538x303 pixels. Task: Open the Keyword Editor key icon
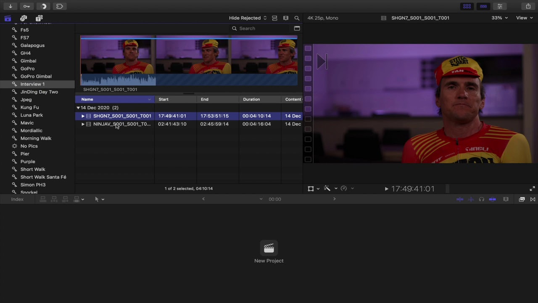[26, 6]
